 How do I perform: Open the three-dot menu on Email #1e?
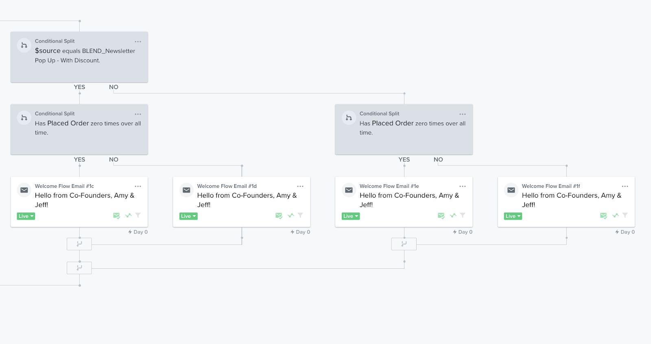[x=463, y=186]
